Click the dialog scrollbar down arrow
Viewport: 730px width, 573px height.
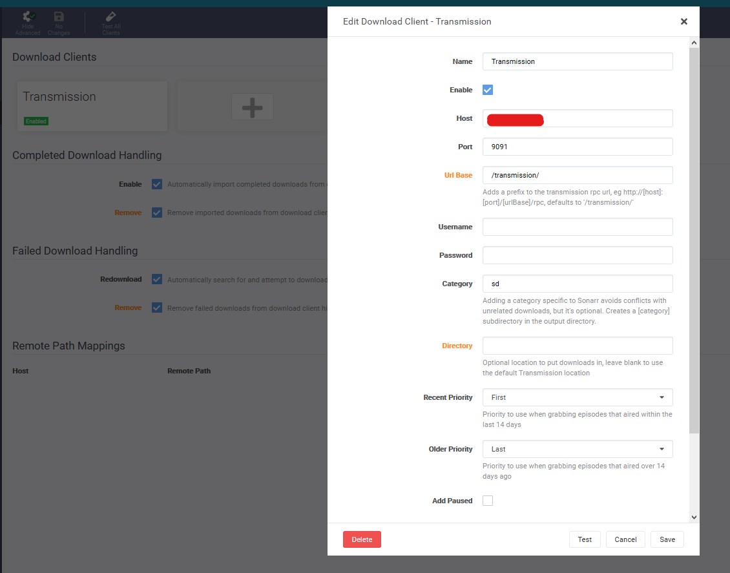(x=694, y=517)
